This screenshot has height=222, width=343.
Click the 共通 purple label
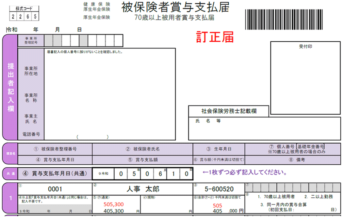point(10,174)
